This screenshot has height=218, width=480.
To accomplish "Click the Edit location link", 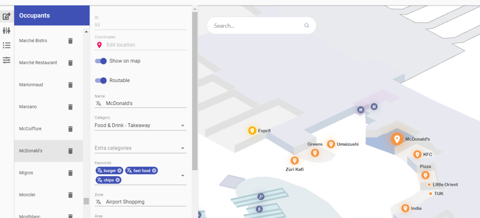I will click(x=120, y=45).
